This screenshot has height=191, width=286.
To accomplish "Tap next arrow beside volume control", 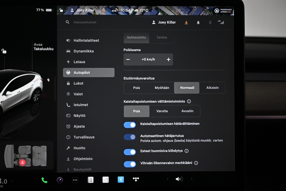I will [x=192, y=179].
